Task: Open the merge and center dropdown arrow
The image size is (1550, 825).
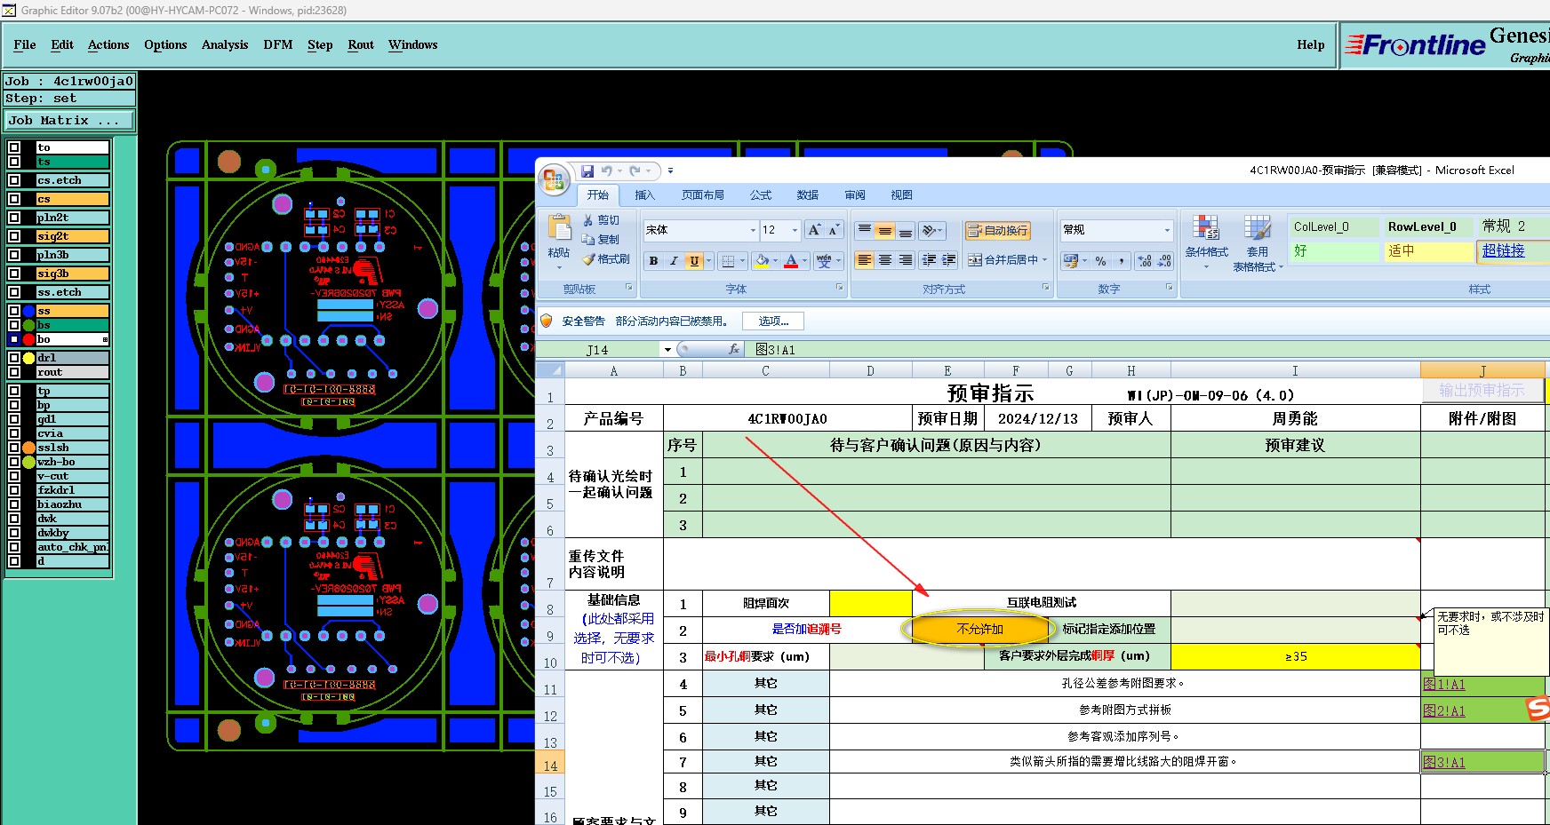Action: tap(1044, 260)
